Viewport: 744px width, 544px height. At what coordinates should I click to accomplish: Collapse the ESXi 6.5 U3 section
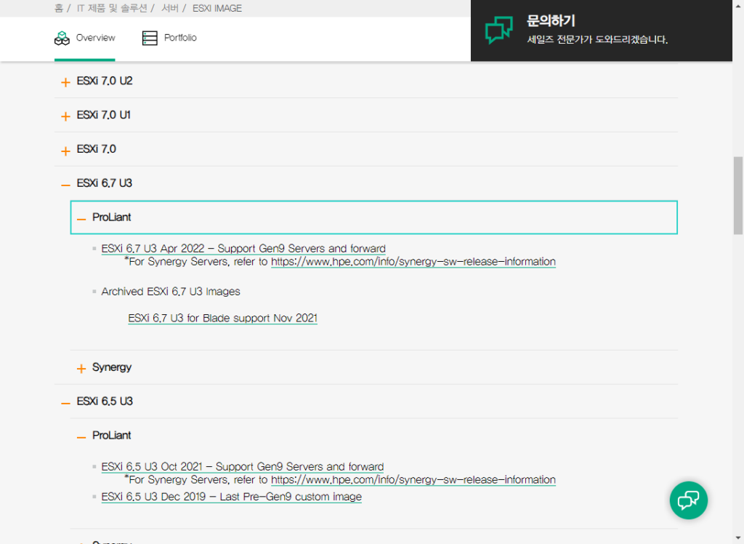point(366,401)
